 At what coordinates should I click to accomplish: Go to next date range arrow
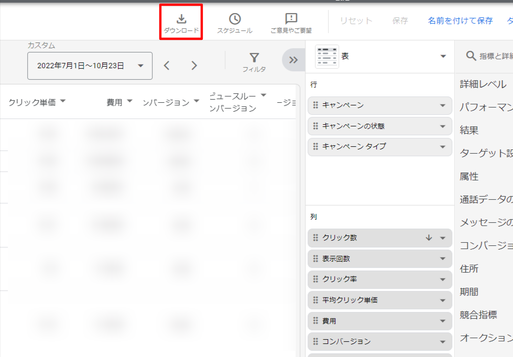click(x=194, y=66)
